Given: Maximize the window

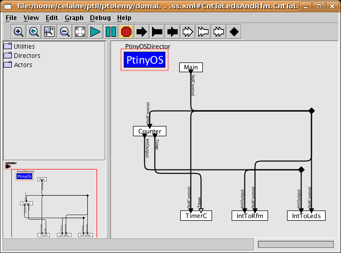Looking at the screenshot, I should (319, 6).
